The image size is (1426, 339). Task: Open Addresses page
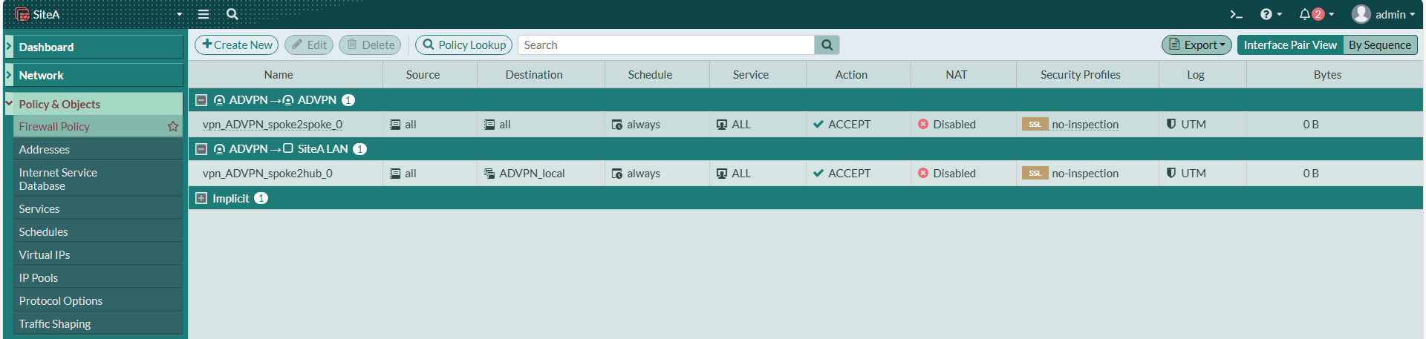click(98, 149)
